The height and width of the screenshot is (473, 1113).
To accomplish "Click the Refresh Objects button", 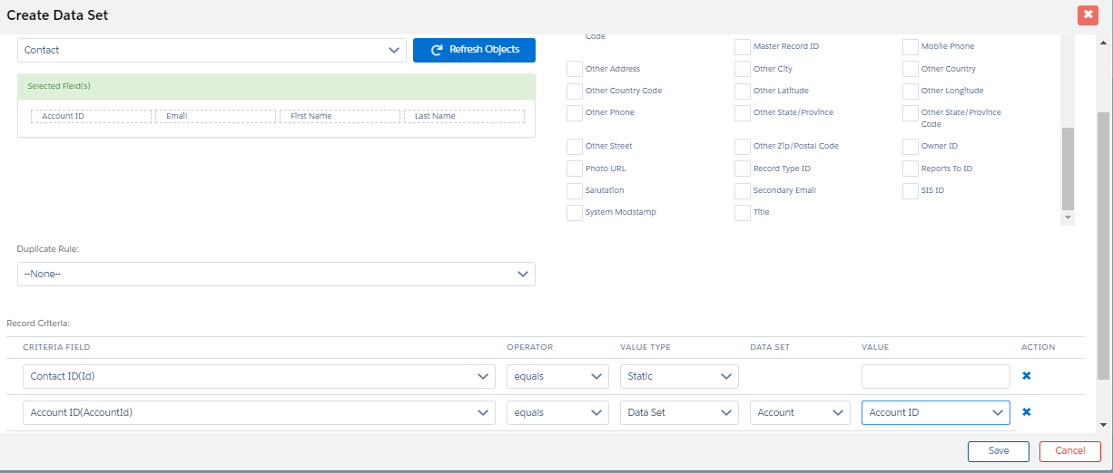I will 474,50.
